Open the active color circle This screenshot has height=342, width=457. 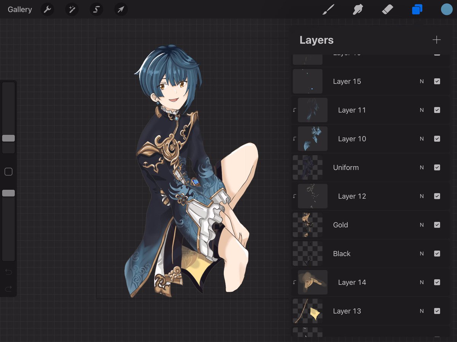coord(446,9)
